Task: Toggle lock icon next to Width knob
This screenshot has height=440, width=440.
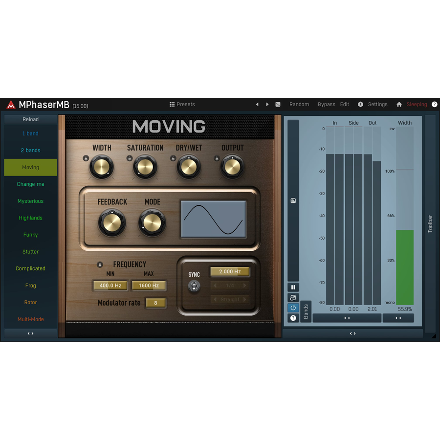Action: click(86, 158)
